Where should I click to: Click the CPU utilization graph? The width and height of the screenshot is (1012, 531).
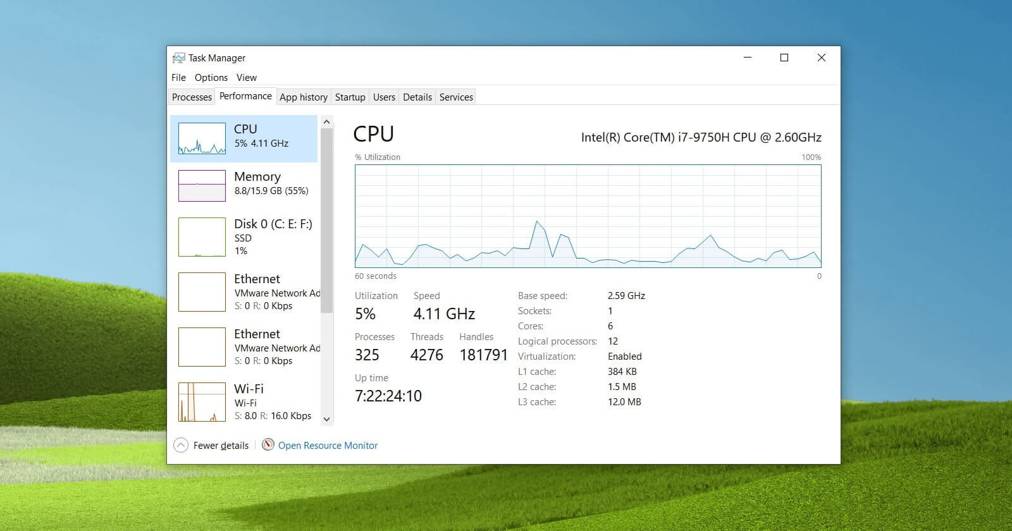coord(588,216)
